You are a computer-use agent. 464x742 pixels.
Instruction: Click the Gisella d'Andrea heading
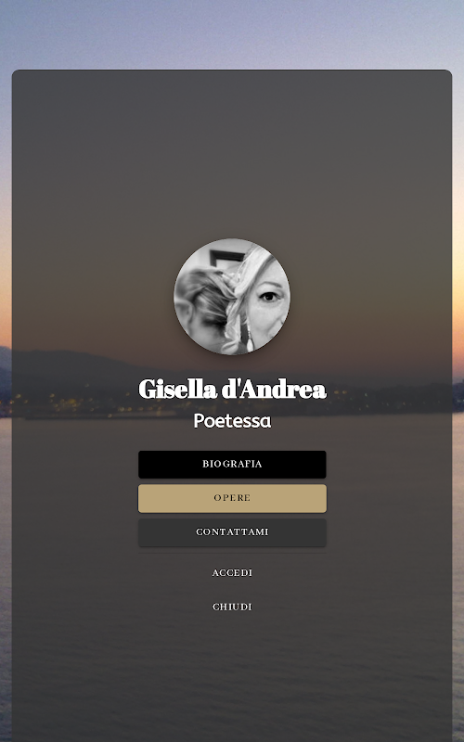coord(232,389)
